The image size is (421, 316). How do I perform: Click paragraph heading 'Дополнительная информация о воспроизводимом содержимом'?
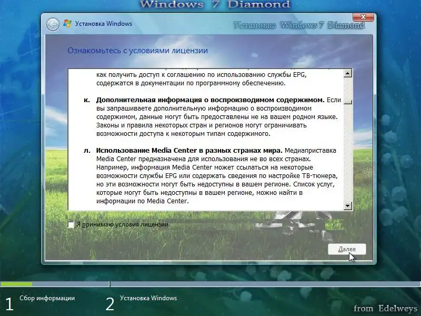[210, 100]
